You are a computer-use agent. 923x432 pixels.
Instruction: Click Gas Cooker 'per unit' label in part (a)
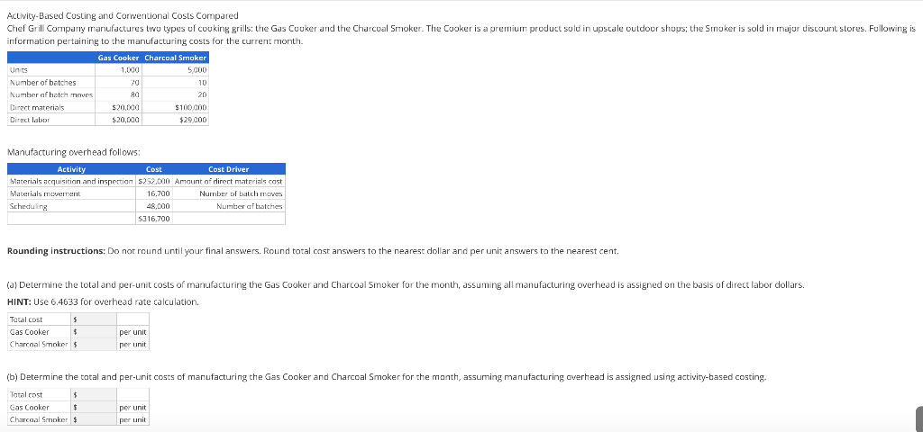[x=133, y=332]
